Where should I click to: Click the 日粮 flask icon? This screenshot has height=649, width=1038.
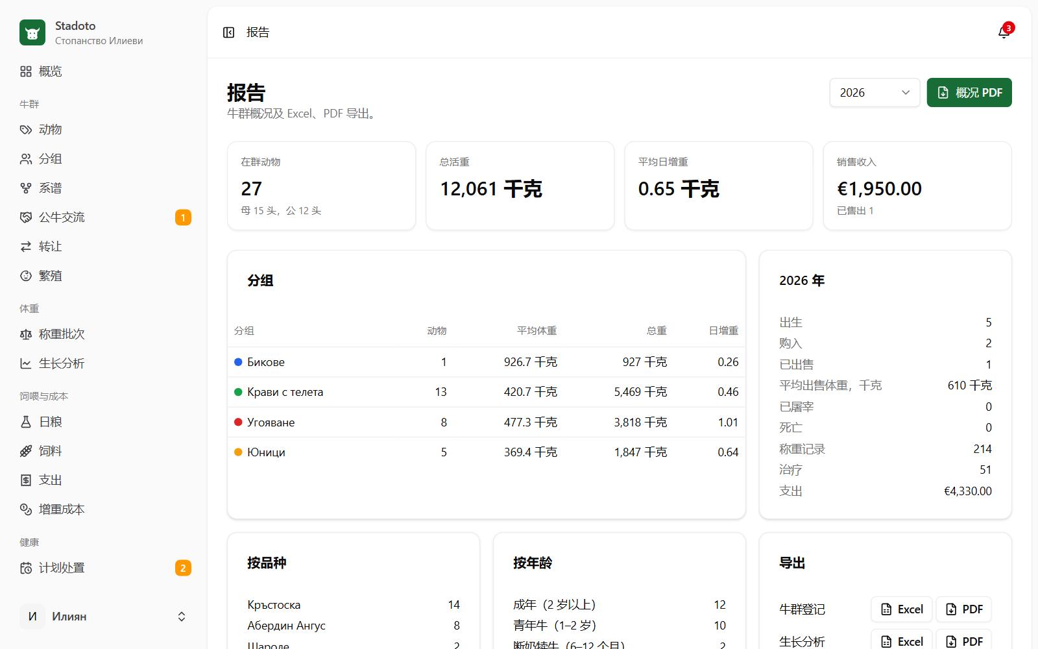click(26, 422)
